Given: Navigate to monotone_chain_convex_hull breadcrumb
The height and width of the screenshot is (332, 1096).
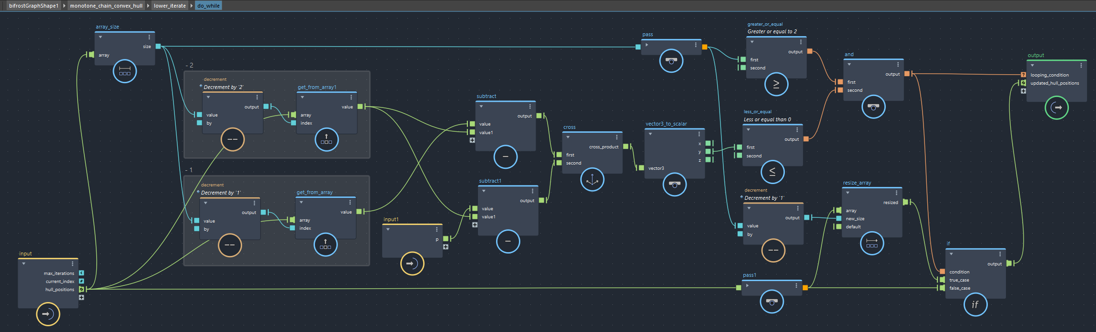Looking at the screenshot, I should tap(106, 6).
